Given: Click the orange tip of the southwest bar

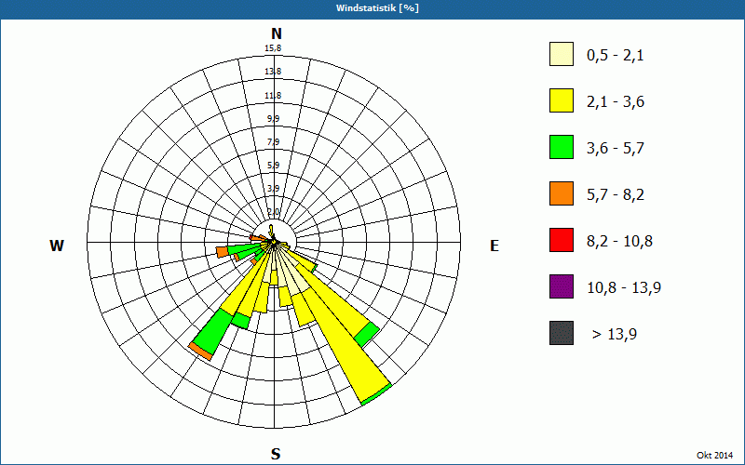Looking at the screenshot, I should tap(200, 352).
